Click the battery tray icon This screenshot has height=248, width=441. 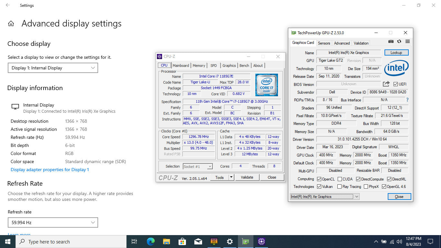pyautogui.click(x=384, y=242)
